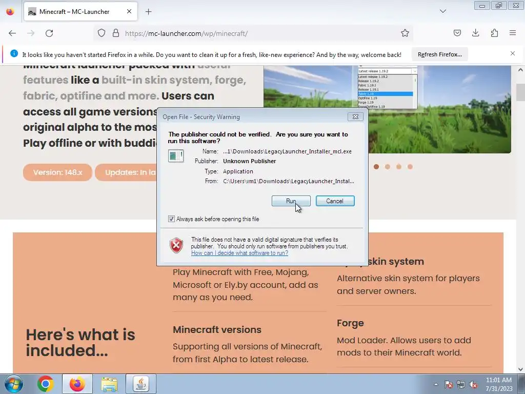Click the application file icon in dialog
The height and width of the screenshot is (394, 525).
[176, 156]
